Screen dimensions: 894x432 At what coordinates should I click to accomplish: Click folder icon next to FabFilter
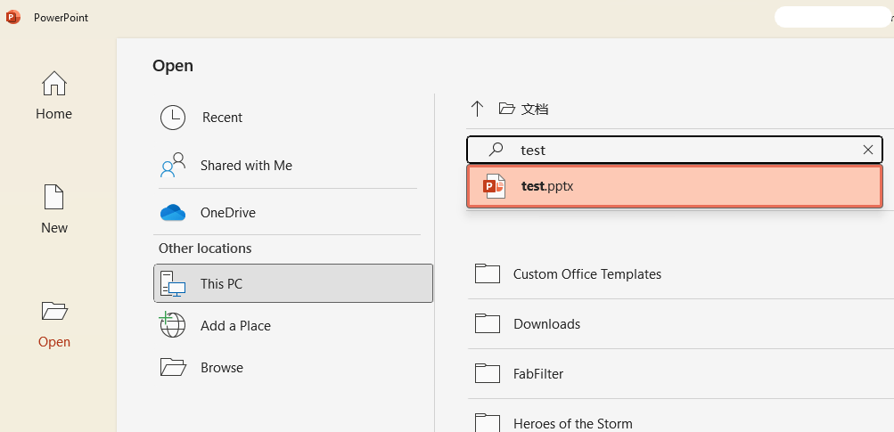(488, 373)
